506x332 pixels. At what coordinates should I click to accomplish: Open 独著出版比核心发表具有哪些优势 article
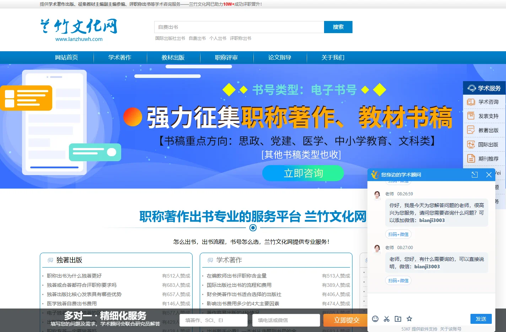tap(84, 294)
